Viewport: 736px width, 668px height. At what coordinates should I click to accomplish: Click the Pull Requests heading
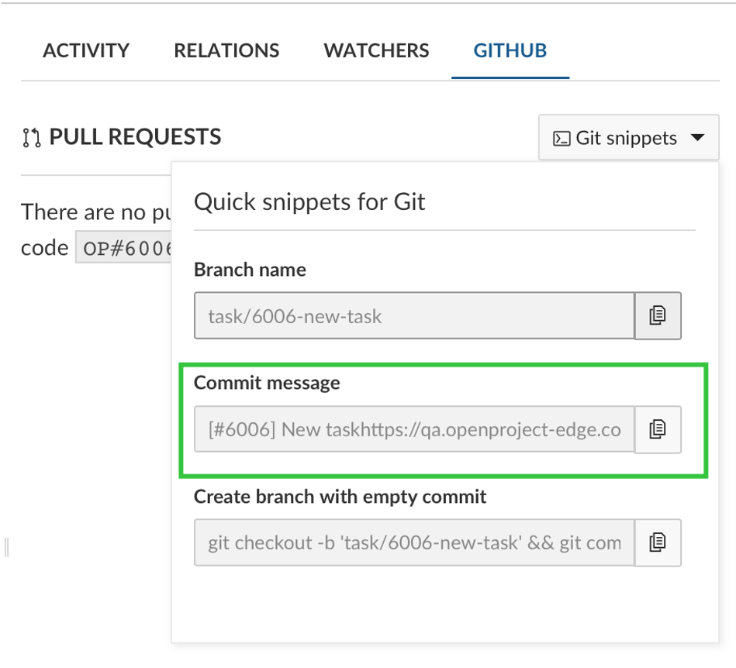pyautogui.click(x=135, y=138)
